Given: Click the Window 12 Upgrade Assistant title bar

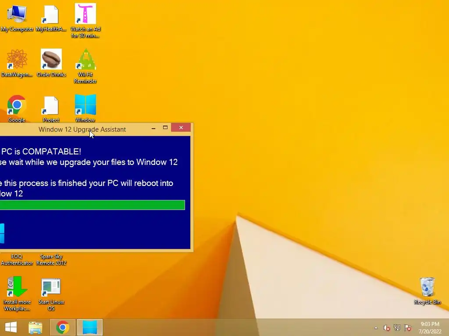Looking at the screenshot, I should [82, 129].
